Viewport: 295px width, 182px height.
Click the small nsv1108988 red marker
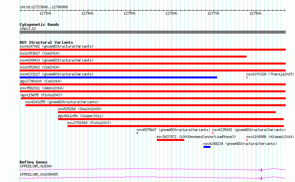[x=247, y=140]
